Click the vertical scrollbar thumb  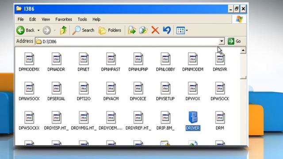pyautogui.click(x=243, y=66)
